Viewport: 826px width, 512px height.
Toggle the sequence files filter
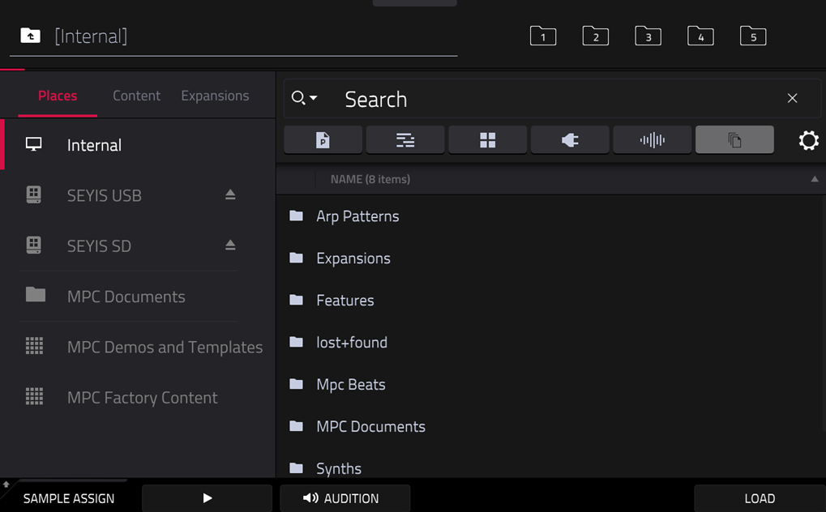click(x=405, y=139)
